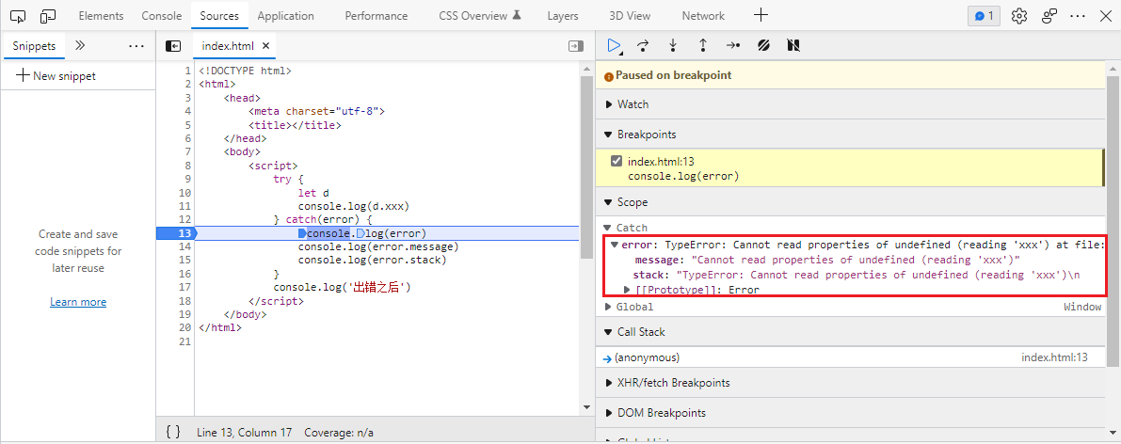Screen dimensions: 1121x444
Task: Toggle device emulation icon
Action: pyautogui.click(x=48, y=16)
